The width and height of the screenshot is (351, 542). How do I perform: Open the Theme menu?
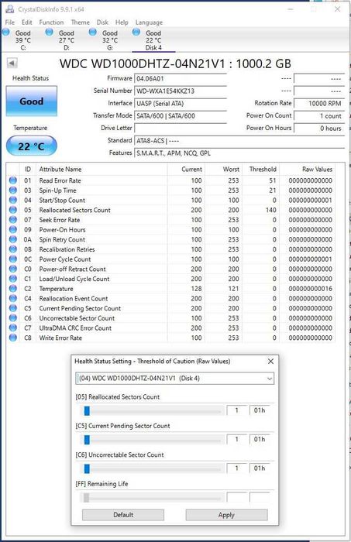(x=81, y=22)
